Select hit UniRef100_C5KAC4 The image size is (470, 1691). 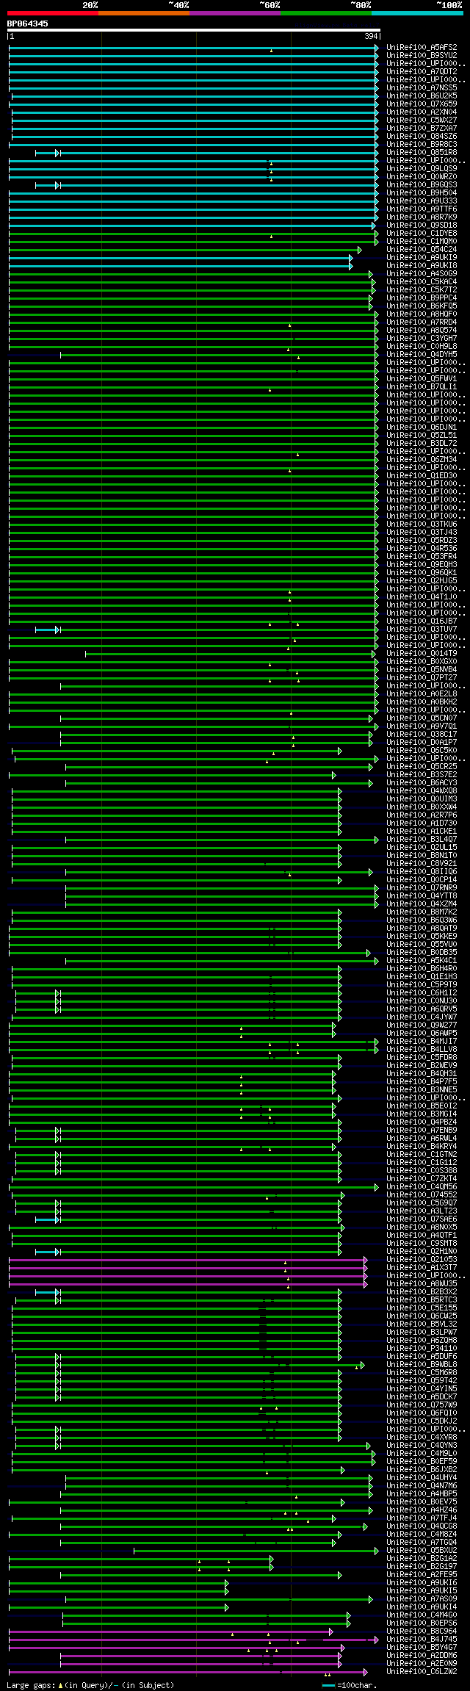[x=422, y=281]
